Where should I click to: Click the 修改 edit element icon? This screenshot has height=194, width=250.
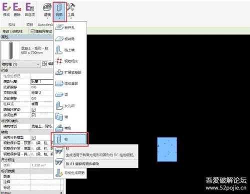coord(6,9)
